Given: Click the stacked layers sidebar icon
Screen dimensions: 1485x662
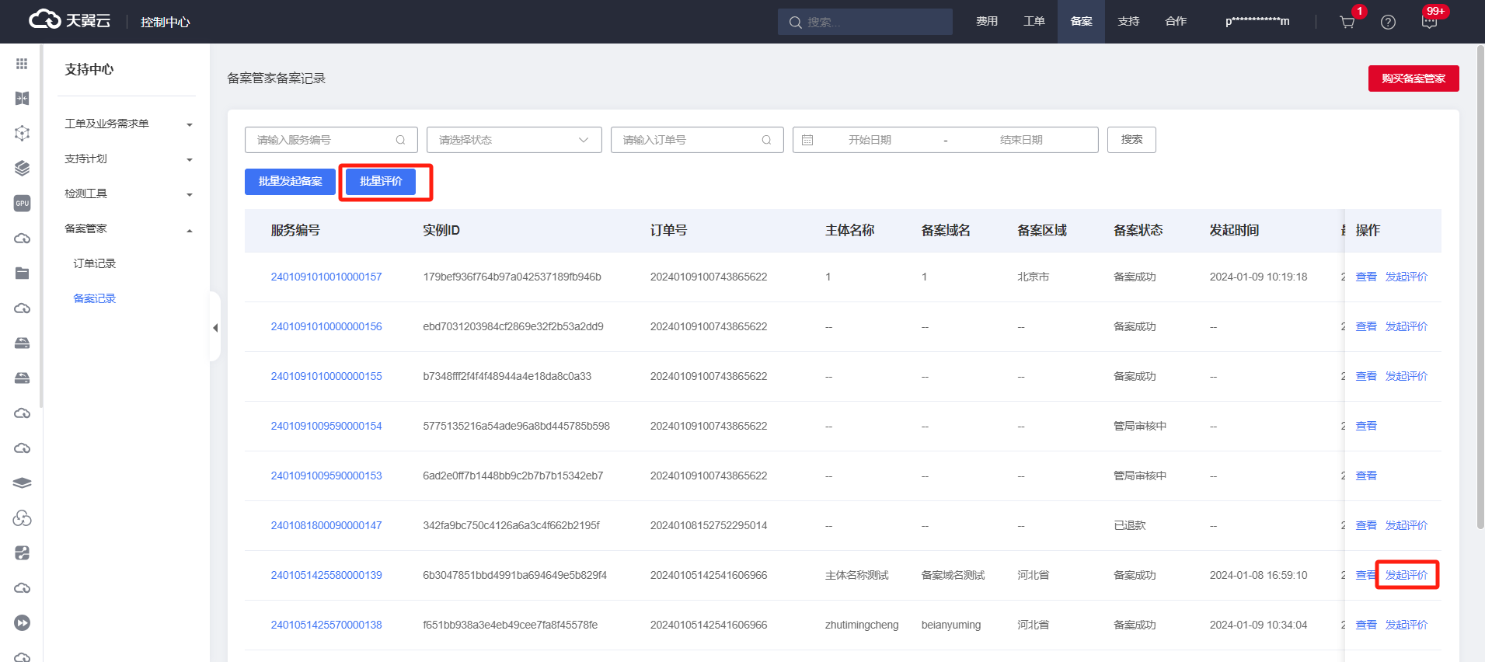Looking at the screenshot, I should tap(22, 168).
